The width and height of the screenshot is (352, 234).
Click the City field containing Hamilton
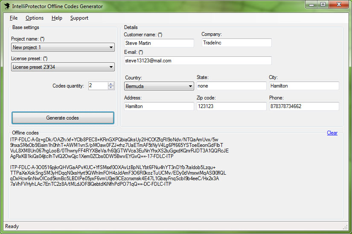pyautogui.click(x=304, y=86)
